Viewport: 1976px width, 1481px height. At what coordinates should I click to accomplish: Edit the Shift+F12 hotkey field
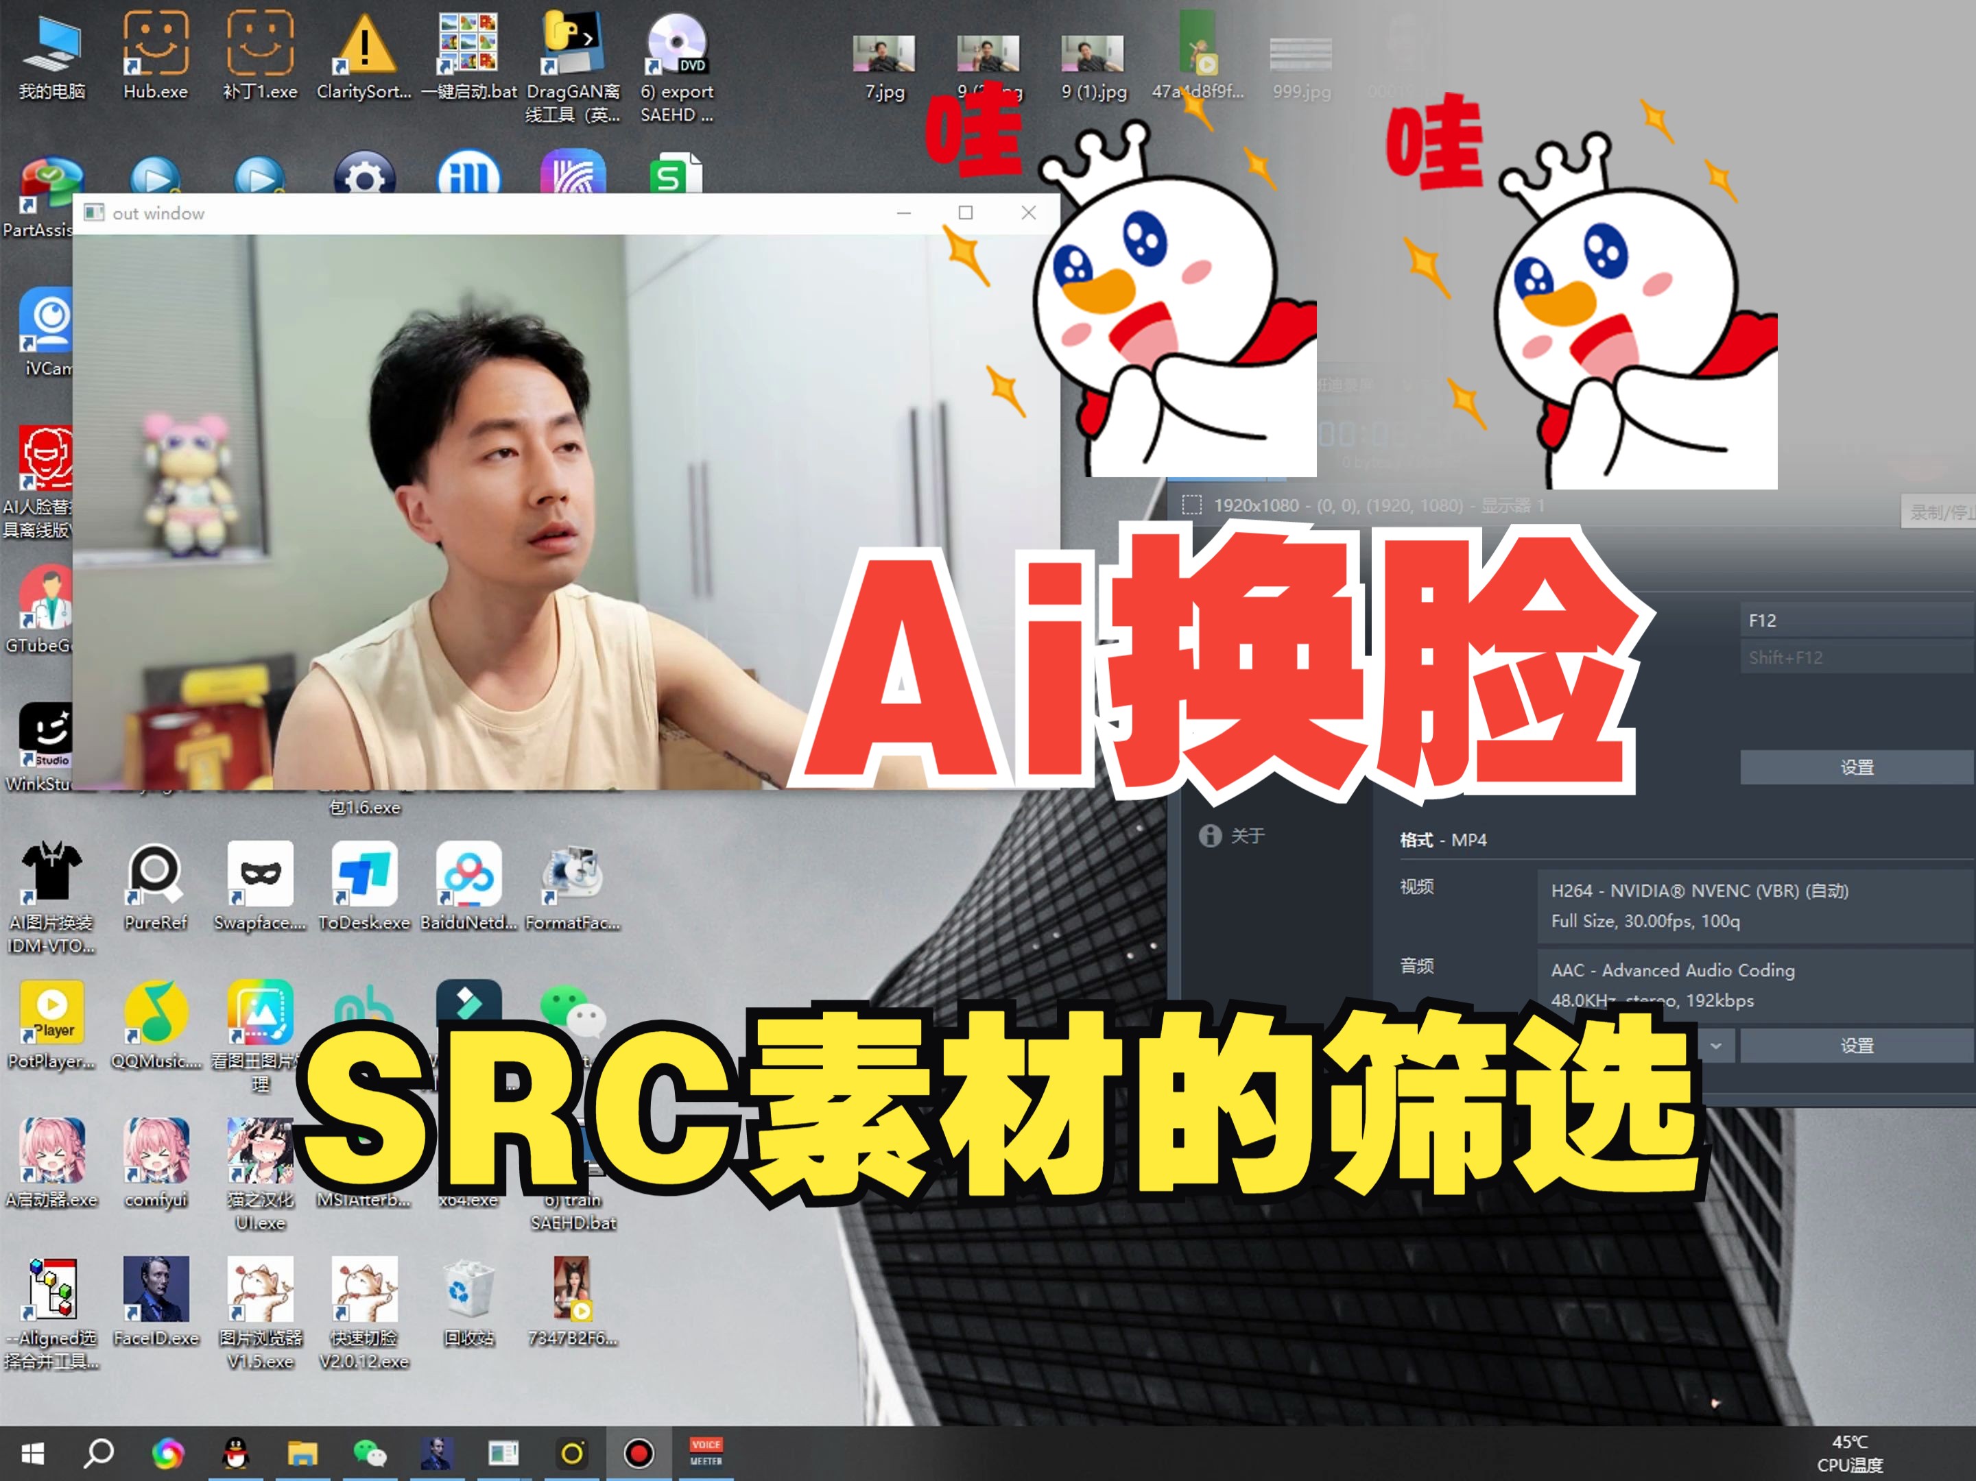(x=1857, y=658)
